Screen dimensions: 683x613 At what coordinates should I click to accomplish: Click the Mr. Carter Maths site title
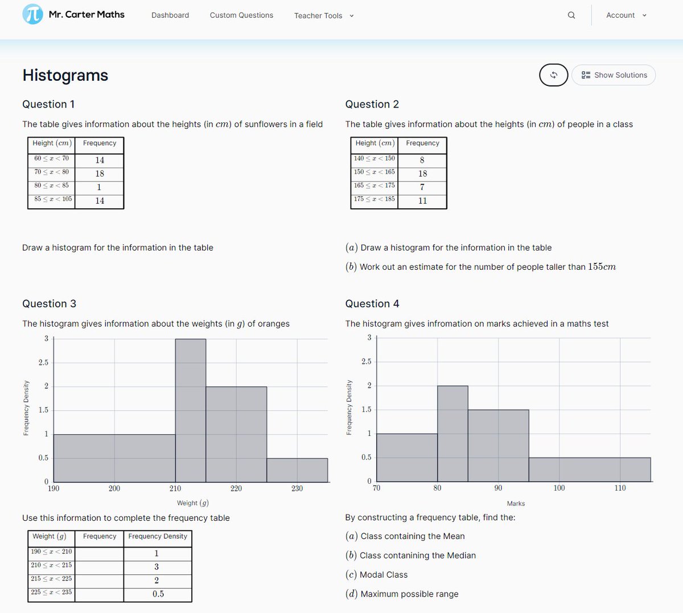click(87, 15)
